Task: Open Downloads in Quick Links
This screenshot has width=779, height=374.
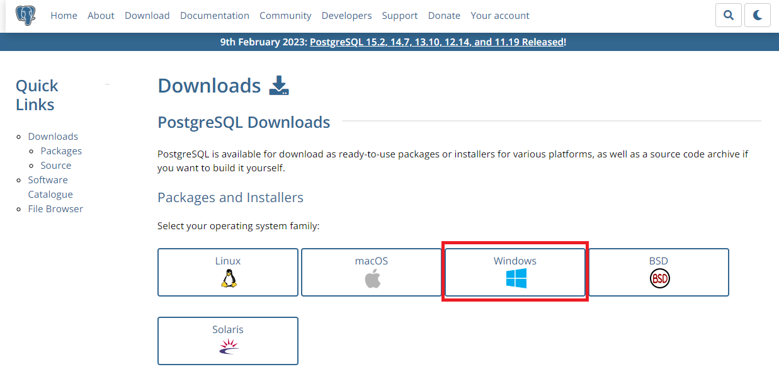Action: pyautogui.click(x=53, y=136)
